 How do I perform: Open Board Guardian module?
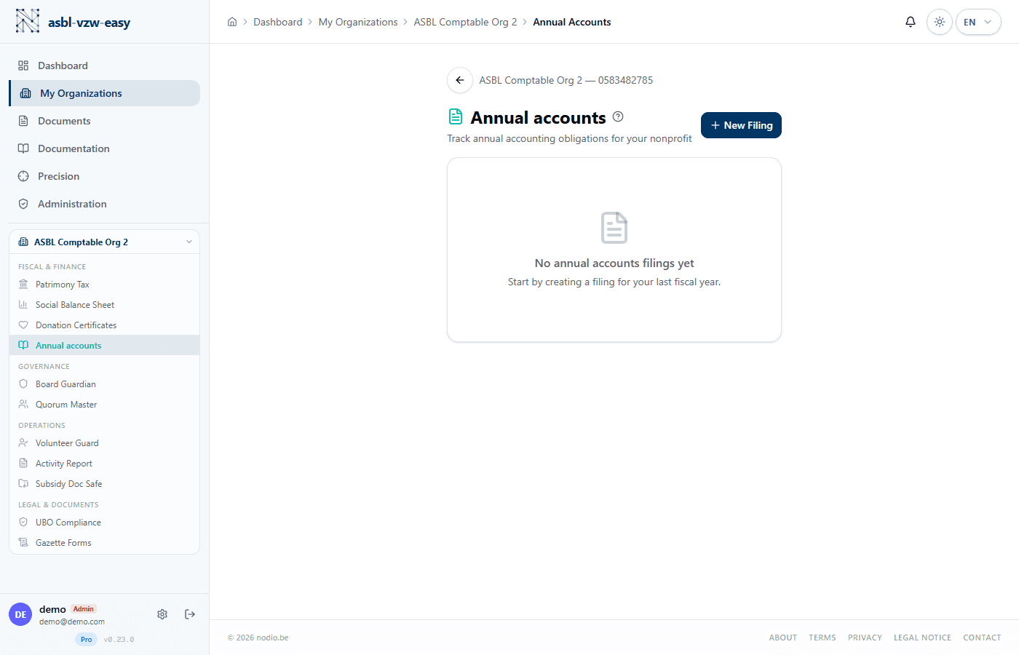coord(105,384)
